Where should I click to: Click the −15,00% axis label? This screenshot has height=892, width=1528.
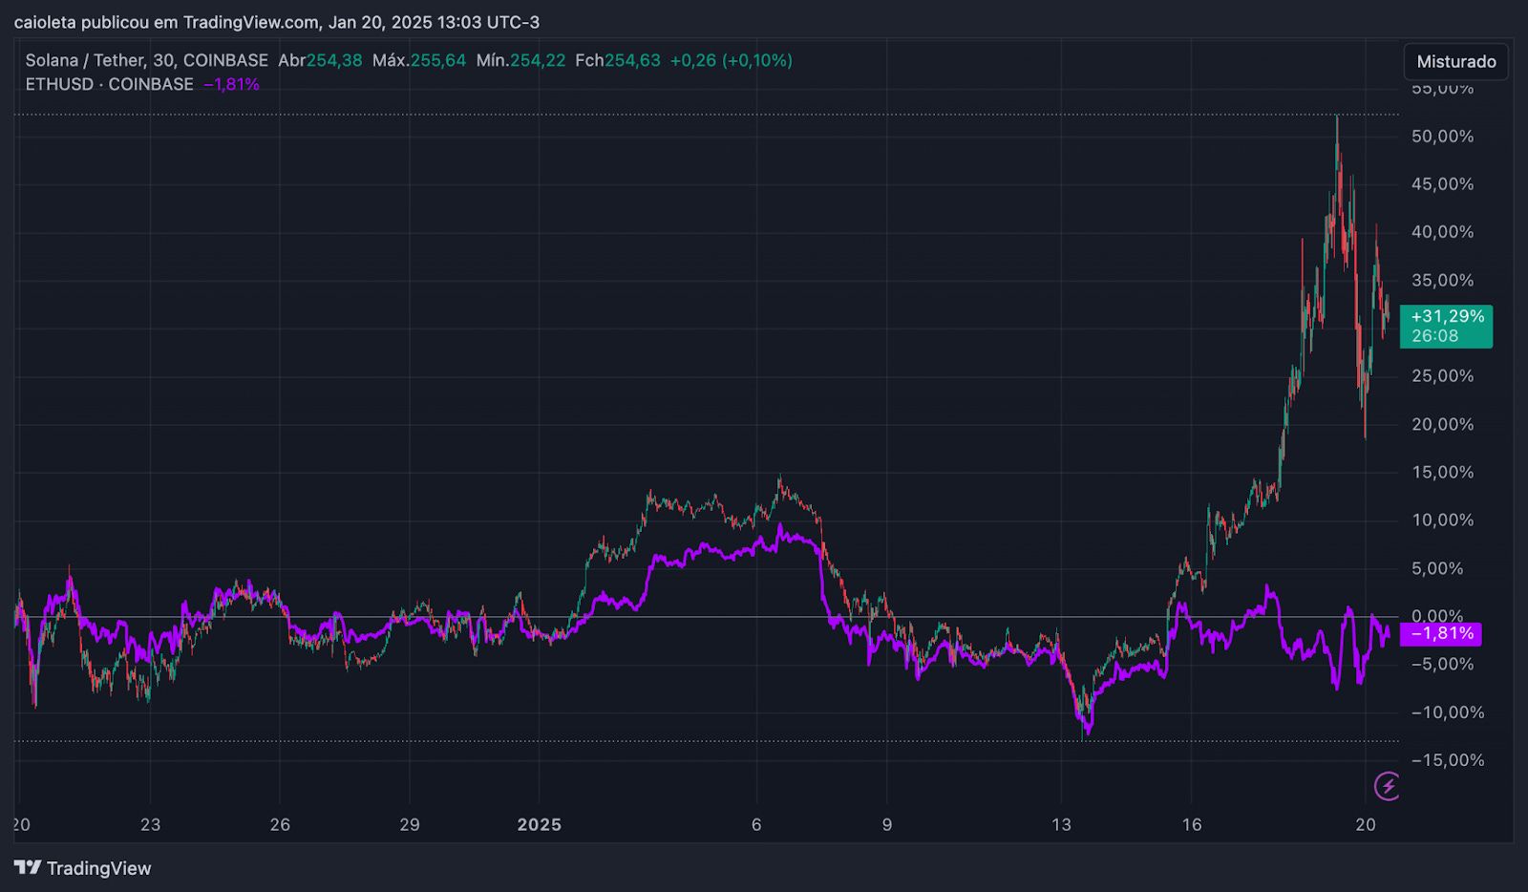coord(1448,760)
